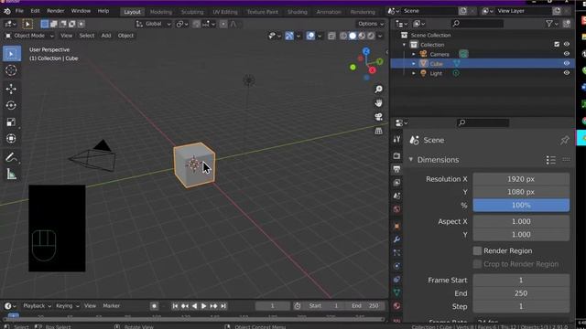This screenshot has width=586, height=329.
Task: Toggle Collection exclude checkbox in outliner
Action: [x=557, y=45]
